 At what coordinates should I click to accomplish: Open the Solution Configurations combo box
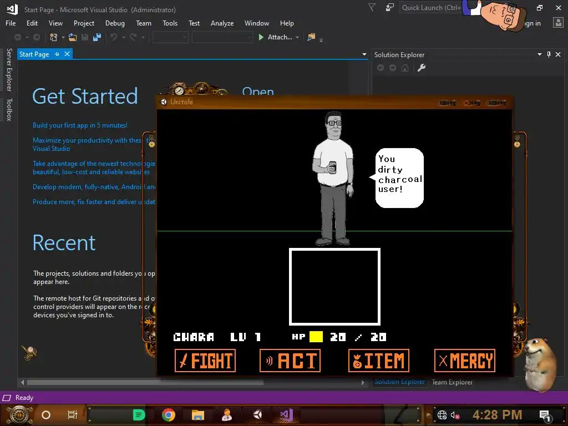tap(170, 37)
